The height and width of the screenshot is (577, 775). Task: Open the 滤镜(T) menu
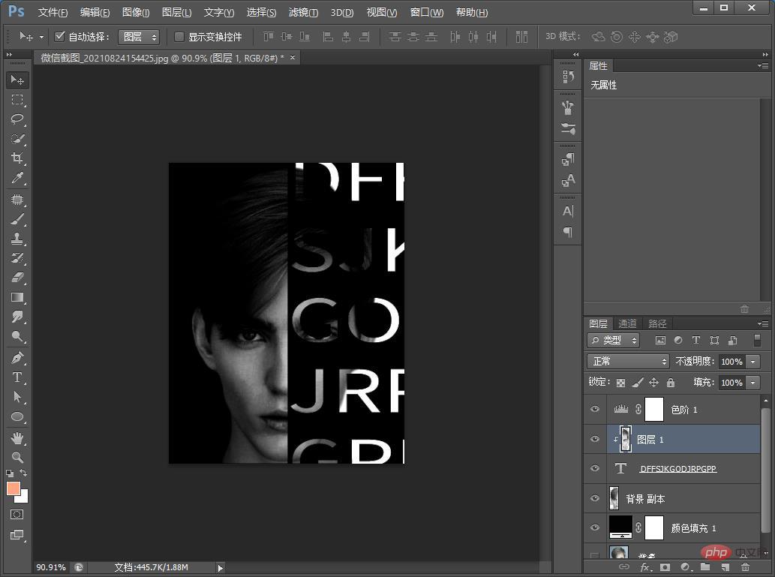pos(304,12)
